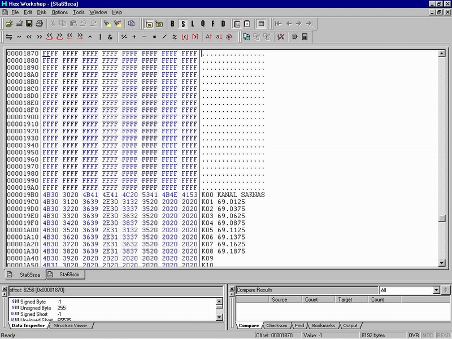Image resolution: width=452 pixels, height=339 pixels.
Task: Toggle the Byte (B) data grouping button
Action: coord(172,24)
